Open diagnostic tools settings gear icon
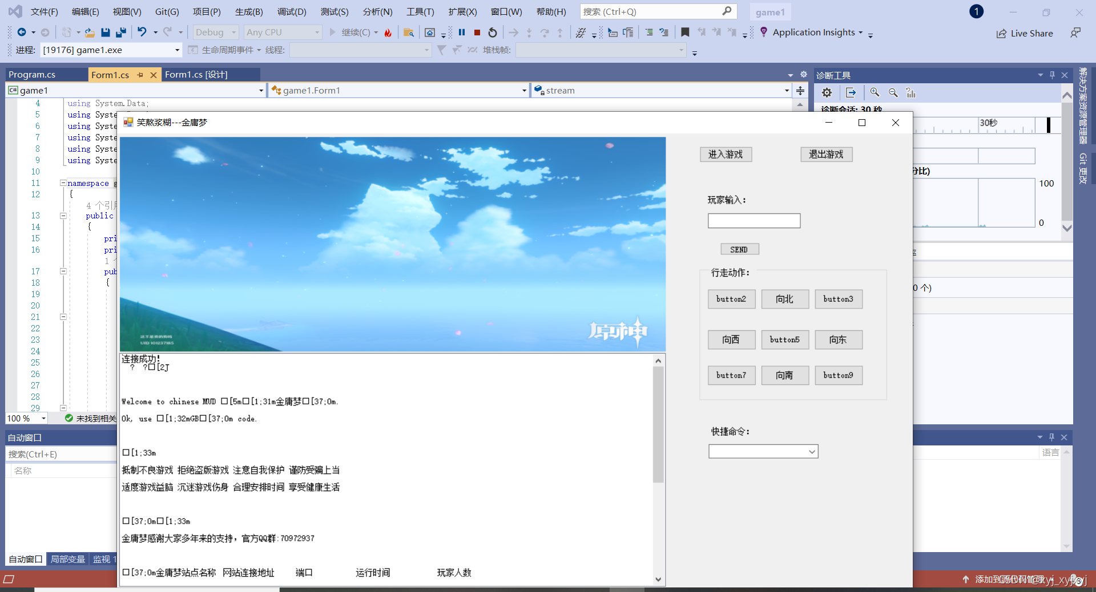1096x592 pixels. point(827,92)
